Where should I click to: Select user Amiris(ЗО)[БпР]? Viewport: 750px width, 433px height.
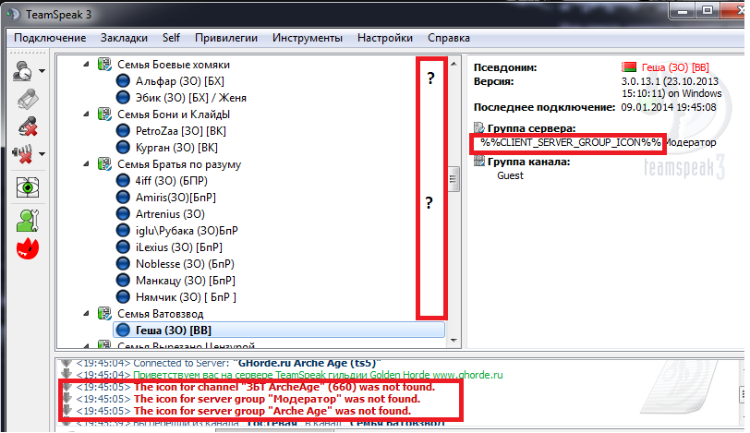(175, 198)
